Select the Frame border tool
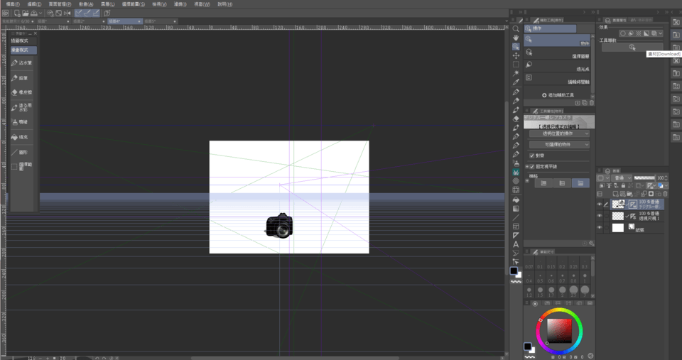682x360 pixels. pyautogui.click(x=516, y=227)
